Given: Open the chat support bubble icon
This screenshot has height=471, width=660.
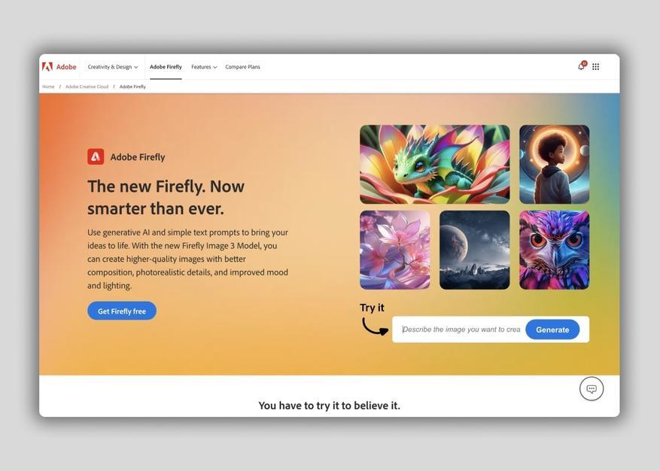Looking at the screenshot, I should (x=592, y=388).
